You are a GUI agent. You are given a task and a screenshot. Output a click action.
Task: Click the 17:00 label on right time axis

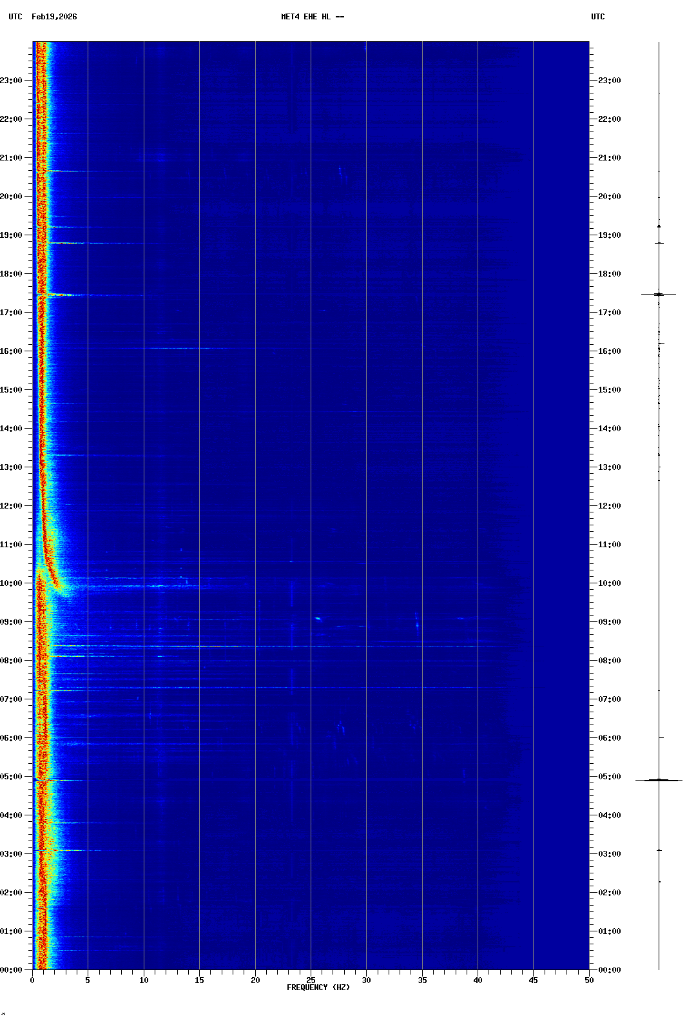tap(609, 313)
